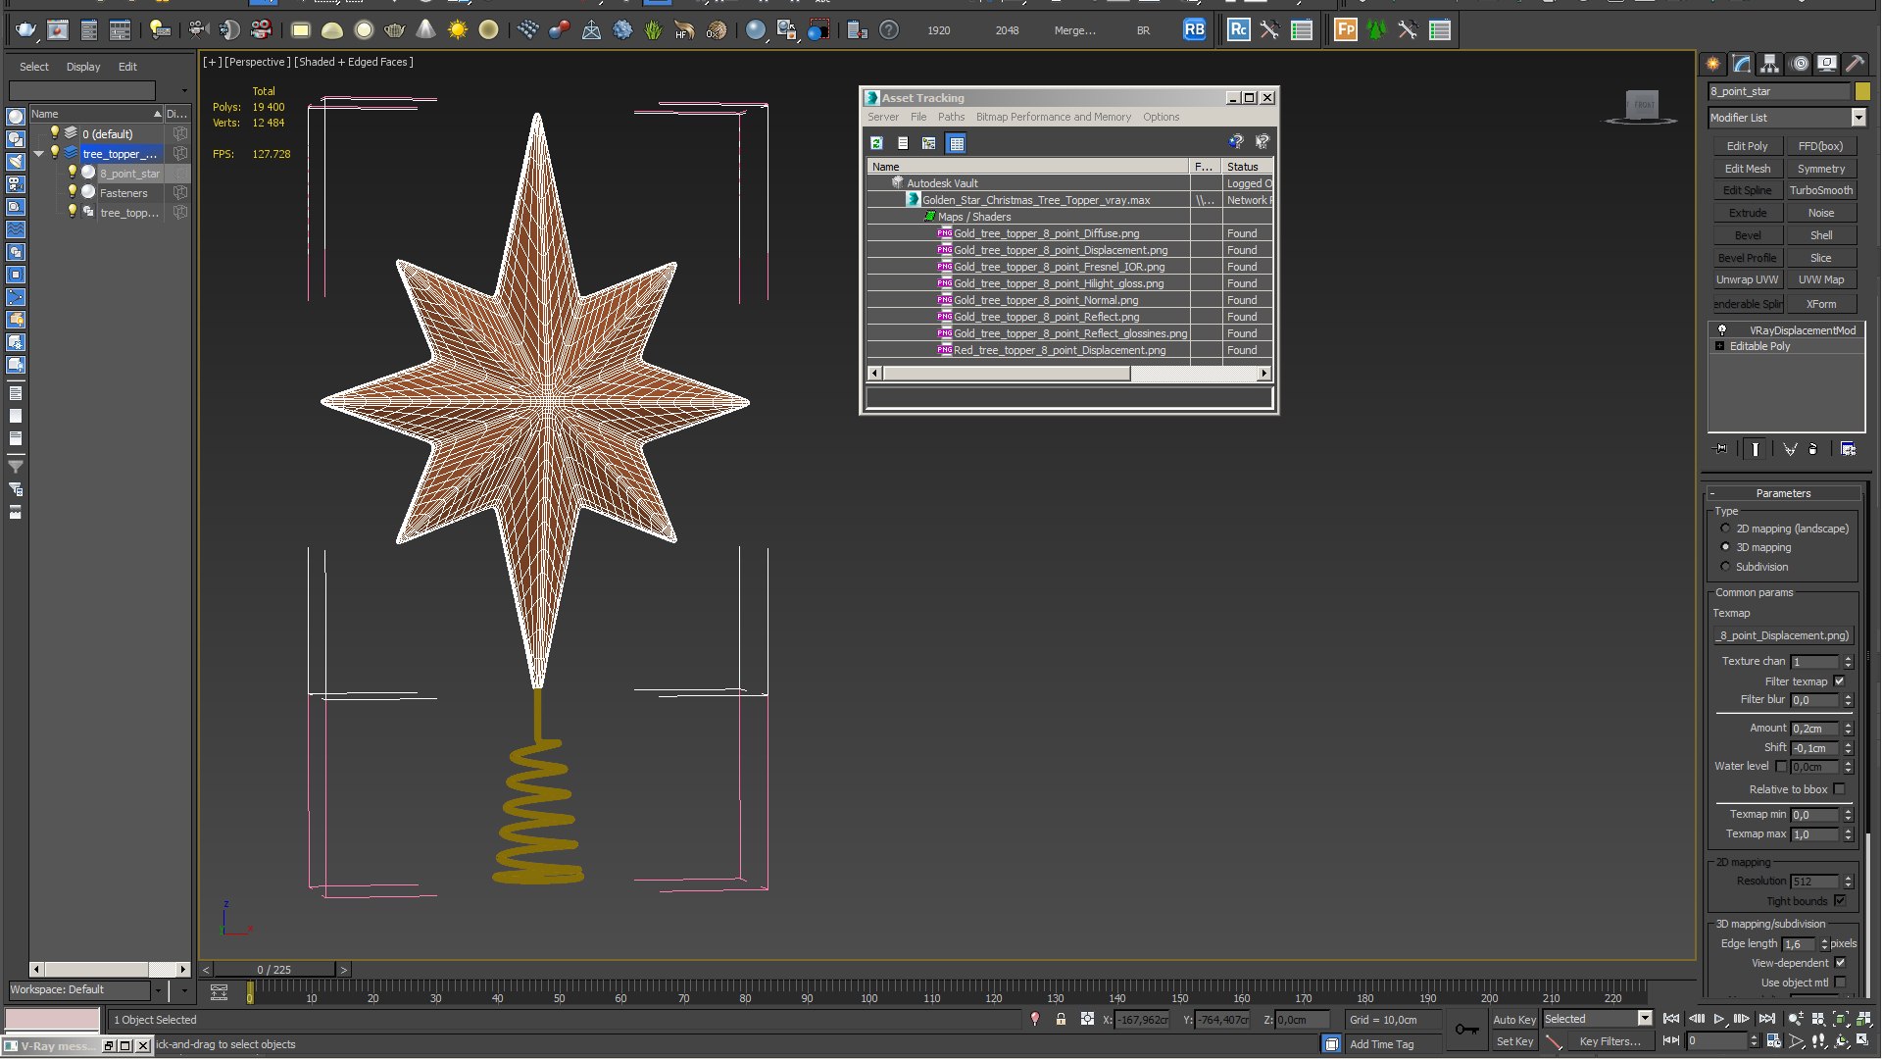
Task: Click the Unwrap UVW button
Action: (1747, 279)
